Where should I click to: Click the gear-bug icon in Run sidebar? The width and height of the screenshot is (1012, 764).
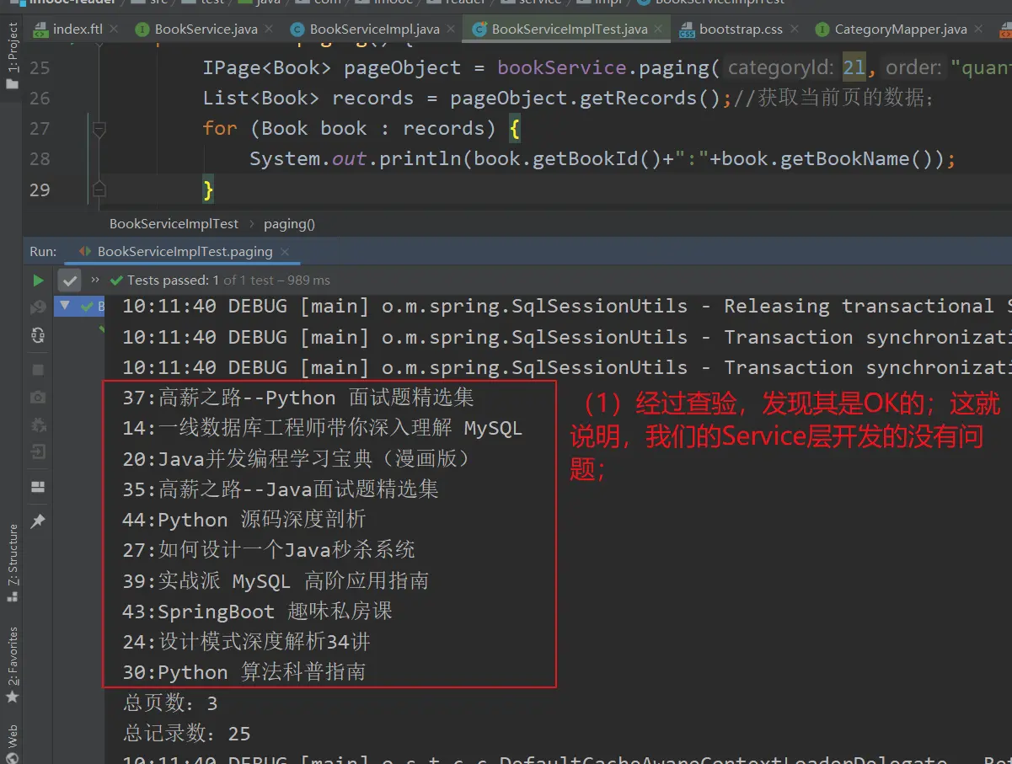point(38,425)
